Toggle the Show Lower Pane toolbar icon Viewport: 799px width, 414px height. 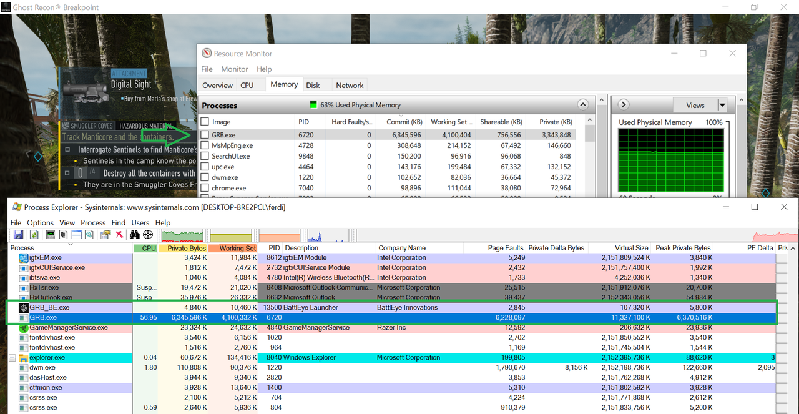76,234
